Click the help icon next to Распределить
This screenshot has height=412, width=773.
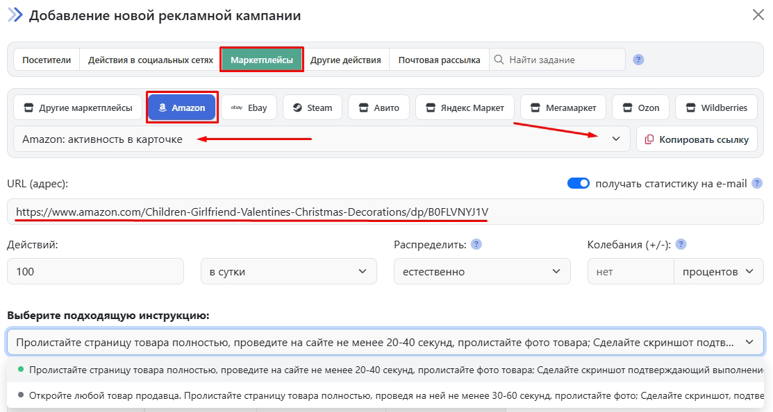point(476,244)
